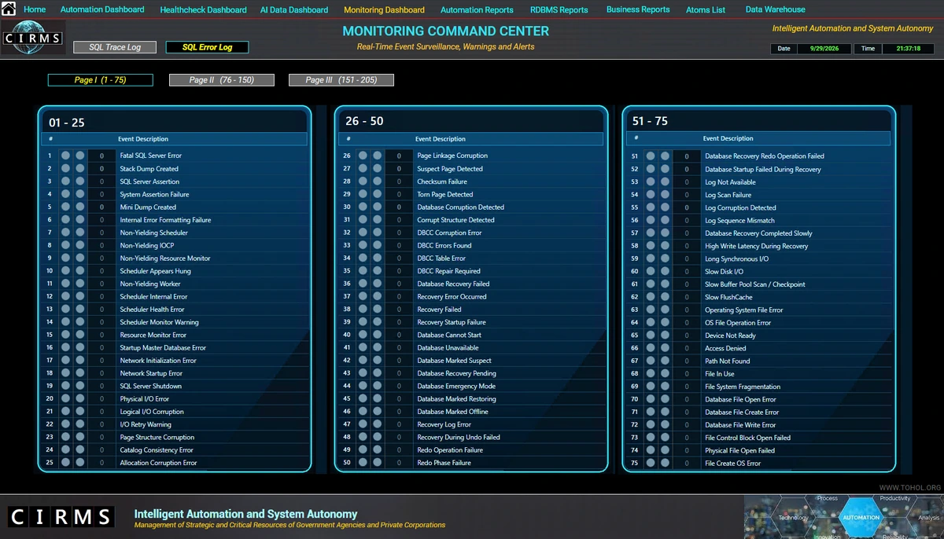Go to Home in the navigation bar
This screenshot has width=944, height=539.
click(x=35, y=9)
